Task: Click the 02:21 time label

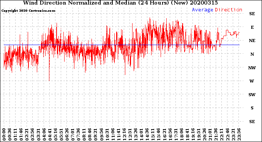Action: (27, 134)
